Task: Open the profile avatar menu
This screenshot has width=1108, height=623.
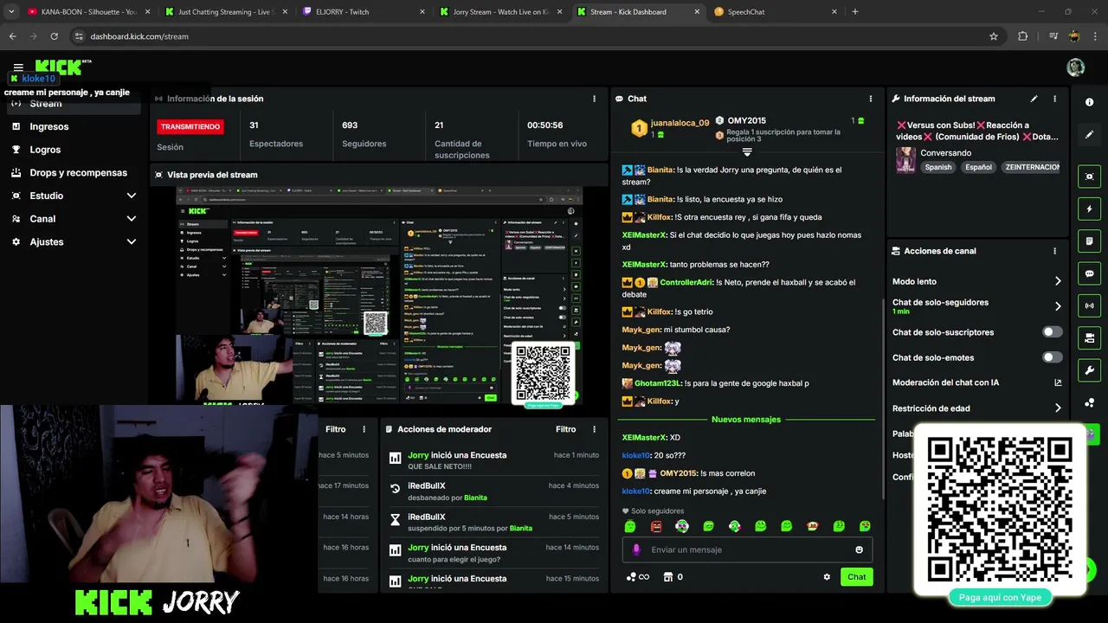Action: pos(1075,67)
